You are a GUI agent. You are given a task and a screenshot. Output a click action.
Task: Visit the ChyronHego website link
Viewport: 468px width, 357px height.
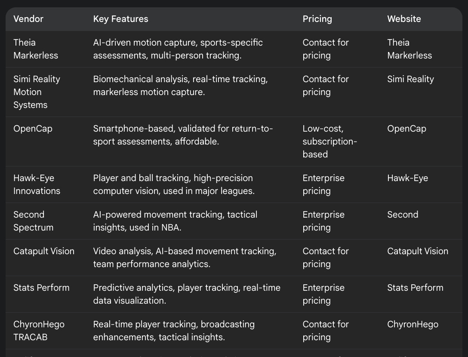pyautogui.click(x=413, y=324)
